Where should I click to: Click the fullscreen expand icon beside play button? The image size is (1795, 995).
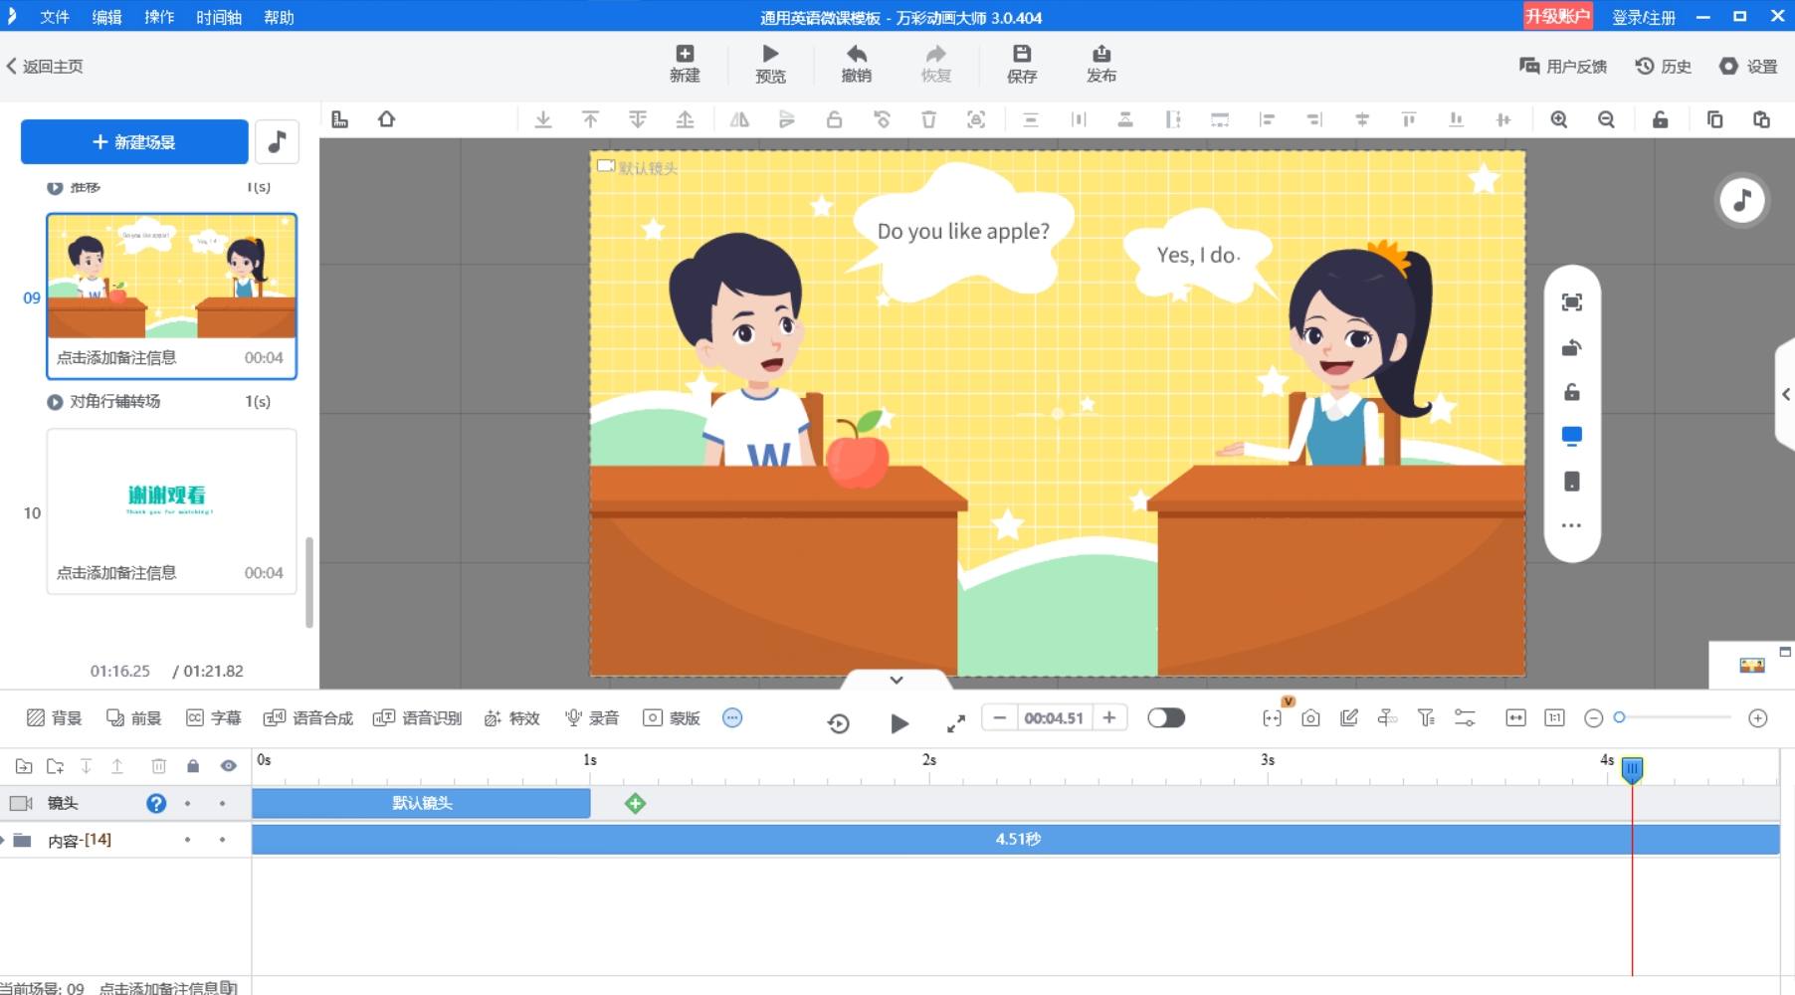point(956,723)
